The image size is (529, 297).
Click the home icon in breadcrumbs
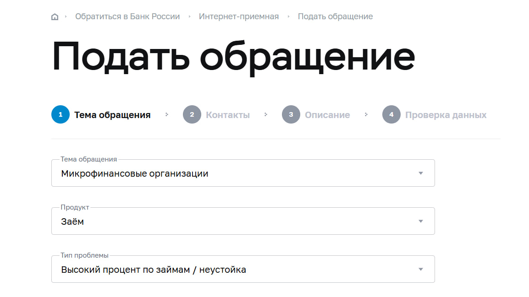pyautogui.click(x=55, y=17)
